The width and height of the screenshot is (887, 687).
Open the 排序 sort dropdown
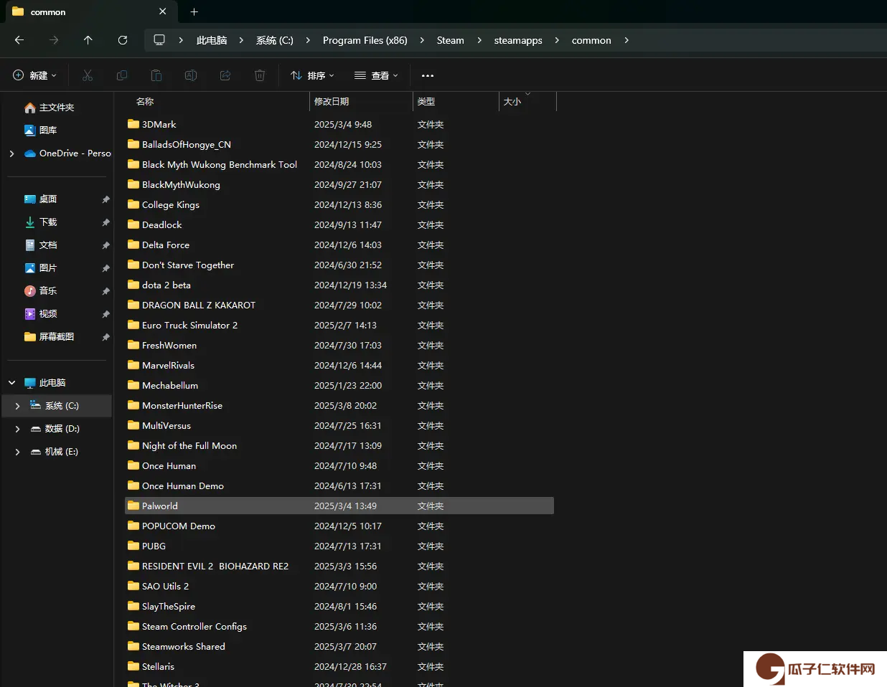(x=312, y=75)
